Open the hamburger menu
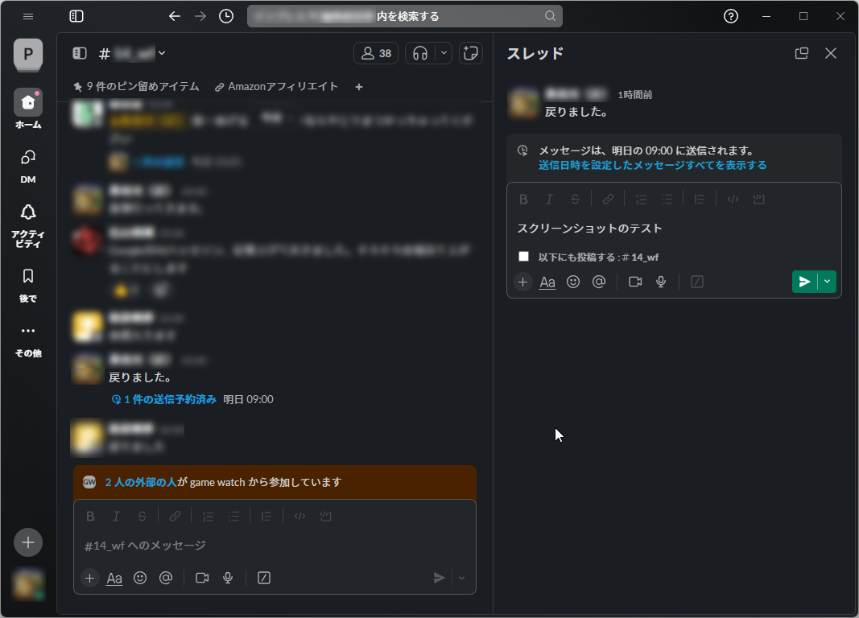The height and width of the screenshot is (618, 859). 28,15
